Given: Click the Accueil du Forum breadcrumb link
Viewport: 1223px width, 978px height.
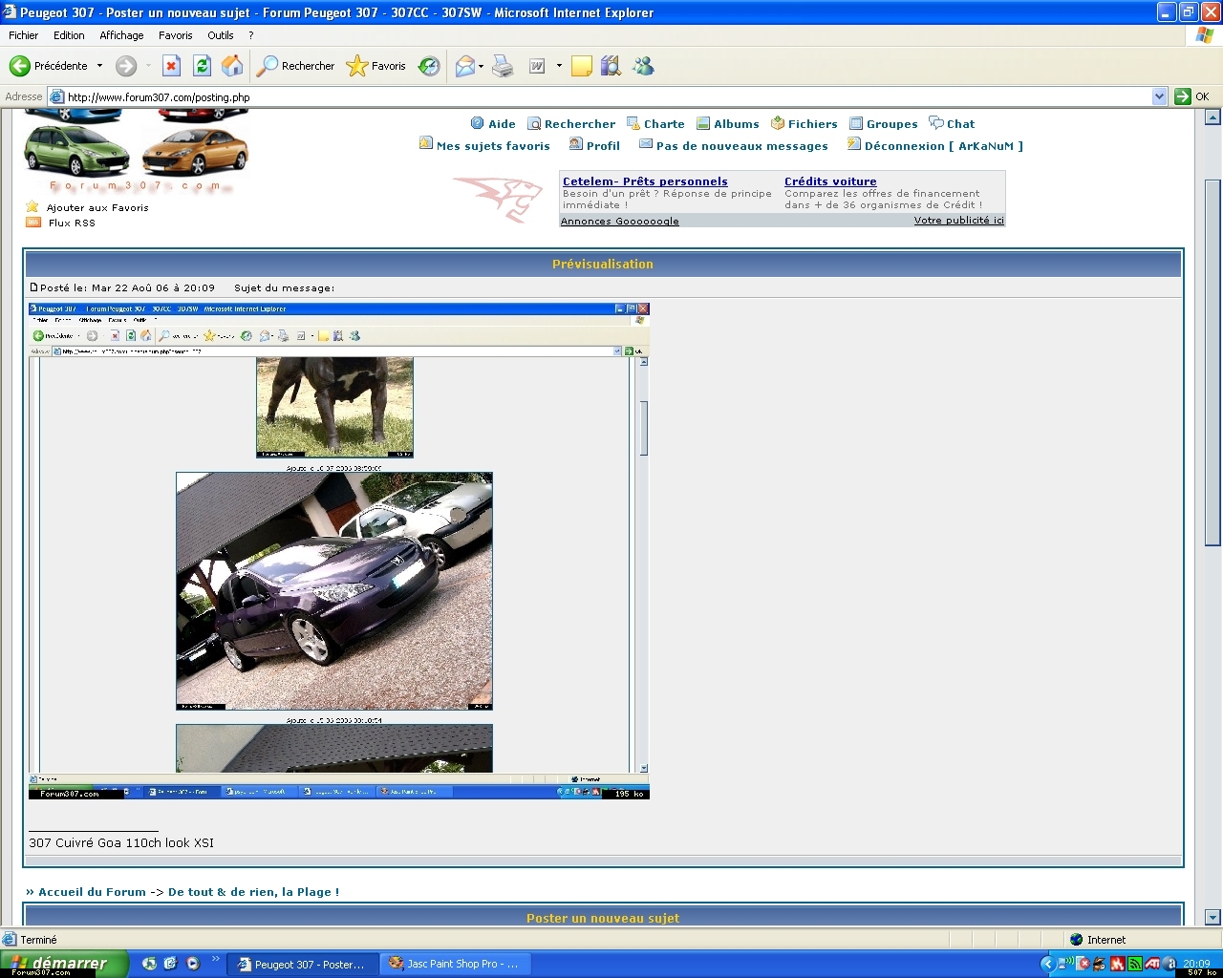Looking at the screenshot, I should 92,892.
